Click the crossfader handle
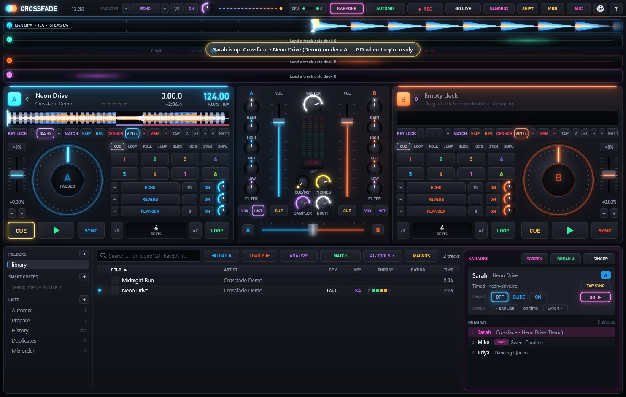Viewport: 626px width, 397px height. pyautogui.click(x=313, y=230)
